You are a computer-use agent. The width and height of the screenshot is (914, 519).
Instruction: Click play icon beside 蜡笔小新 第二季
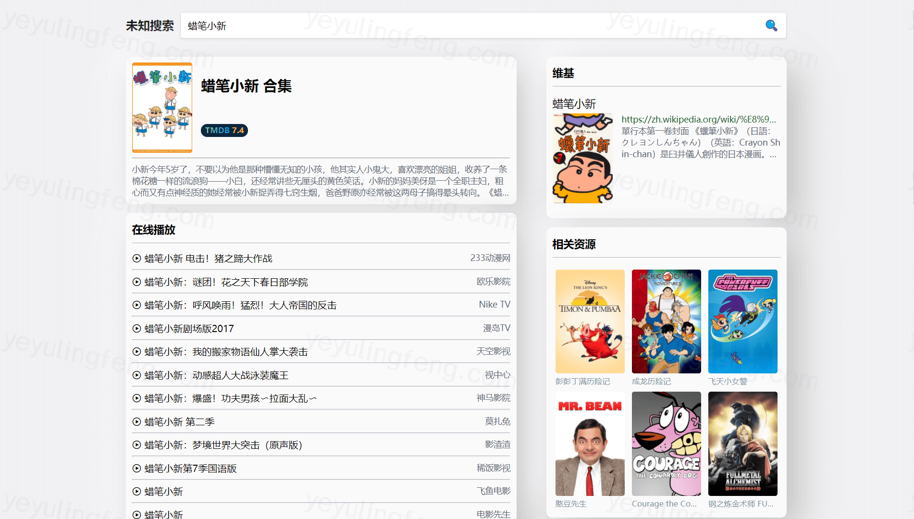point(136,422)
